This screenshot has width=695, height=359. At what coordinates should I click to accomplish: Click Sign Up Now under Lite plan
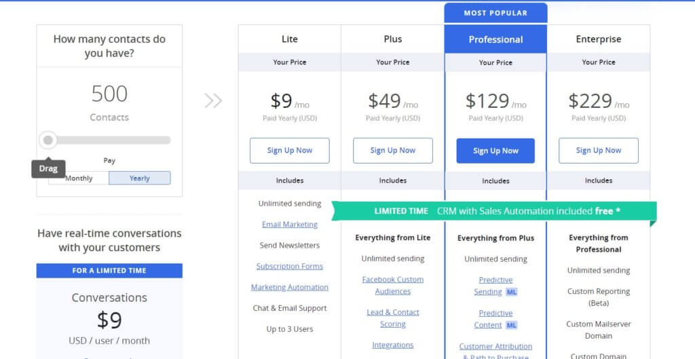point(290,151)
